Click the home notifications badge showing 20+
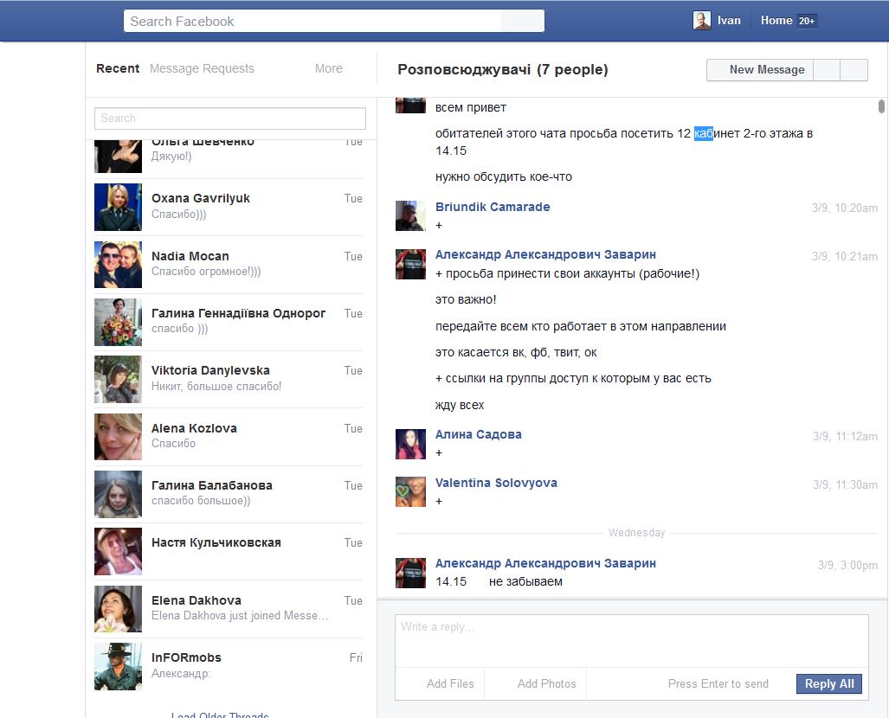This screenshot has height=718, width=889. pyautogui.click(x=807, y=21)
